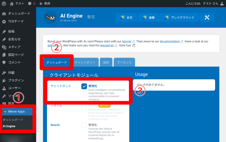226x142 pixels.
Task: Open the site home icon テスト
Action: (x=12, y=4)
